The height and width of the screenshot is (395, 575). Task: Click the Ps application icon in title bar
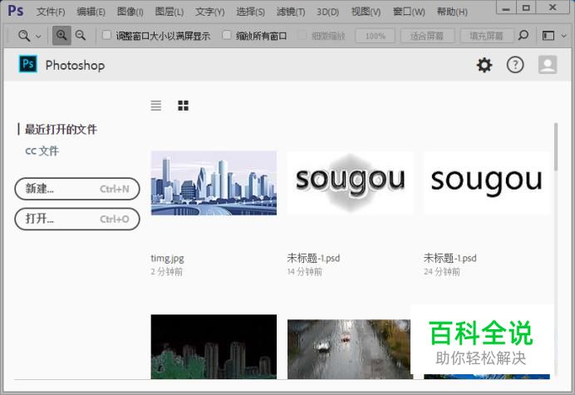pyautogui.click(x=16, y=11)
